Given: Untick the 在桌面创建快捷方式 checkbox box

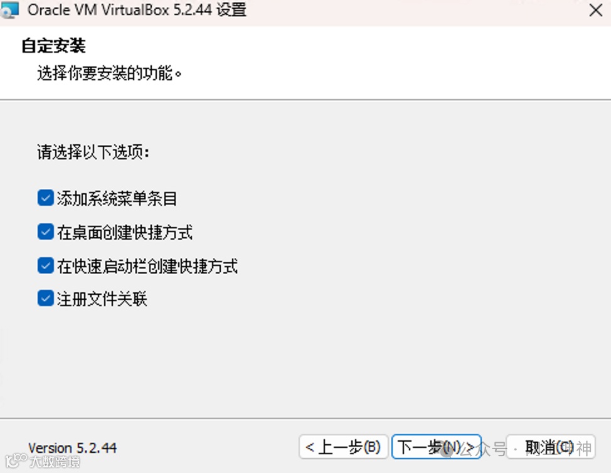Looking at the screenshot, I should click(46, 232).
